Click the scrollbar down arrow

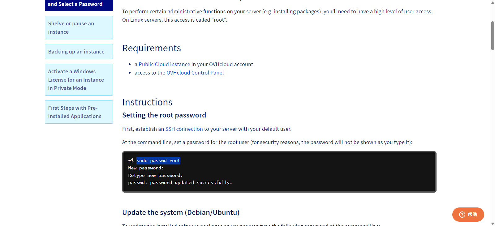[x=493, y=224]
